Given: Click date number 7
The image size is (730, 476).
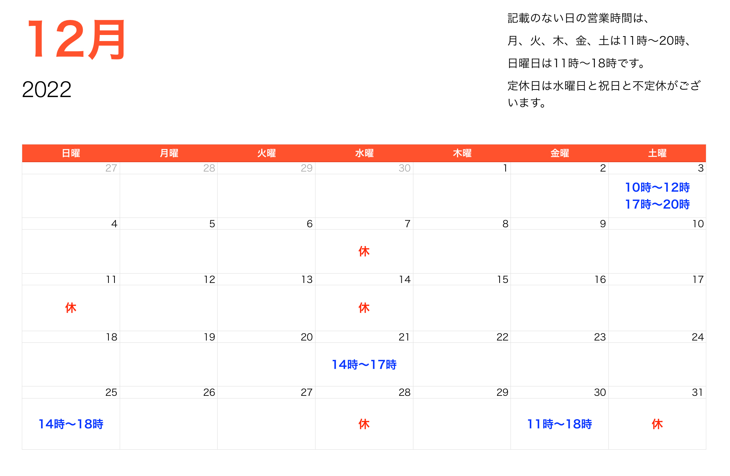Looking at the screenshot, I should click(407, 224).
